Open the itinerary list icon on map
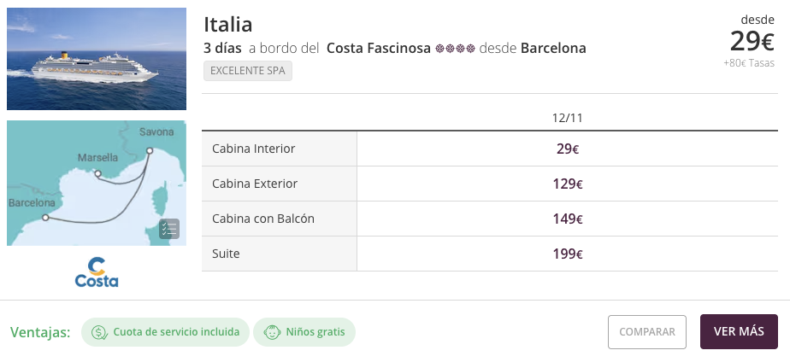790x362 pixels. coord(169,229)
